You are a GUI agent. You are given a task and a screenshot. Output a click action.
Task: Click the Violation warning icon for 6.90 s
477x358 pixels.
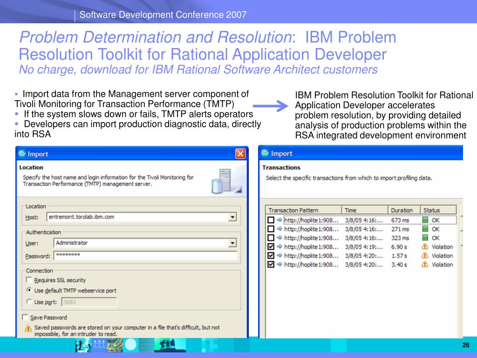pyautogui.click(x=425, y=247)
